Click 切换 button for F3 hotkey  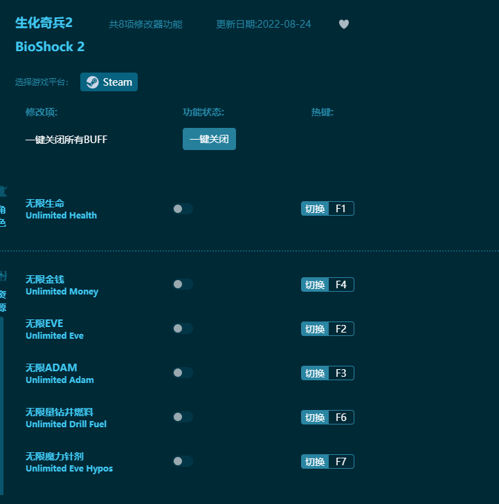point(315,373)
